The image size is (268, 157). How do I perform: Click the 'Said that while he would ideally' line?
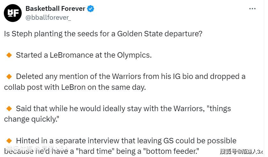(123, 109)
